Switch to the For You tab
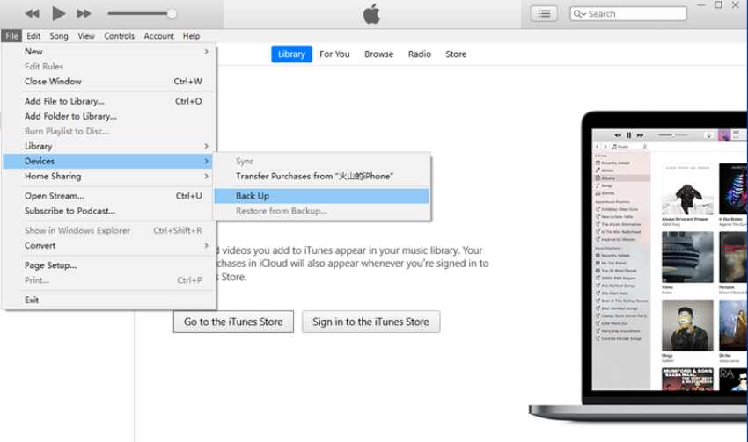Screen dimensions: 748x442 (334, 54)
